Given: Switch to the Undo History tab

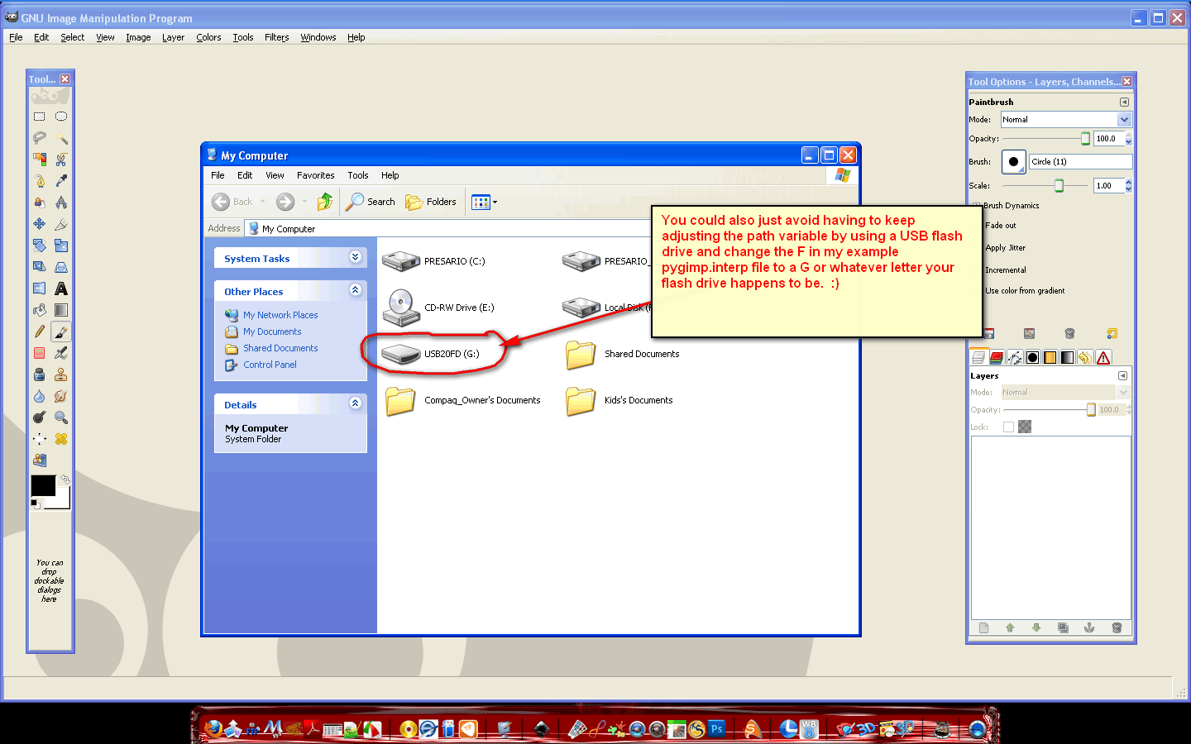Looking at the screenshot, I should [1085, 358].
